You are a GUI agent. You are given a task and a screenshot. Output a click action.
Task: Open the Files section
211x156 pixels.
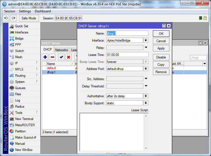24,94
